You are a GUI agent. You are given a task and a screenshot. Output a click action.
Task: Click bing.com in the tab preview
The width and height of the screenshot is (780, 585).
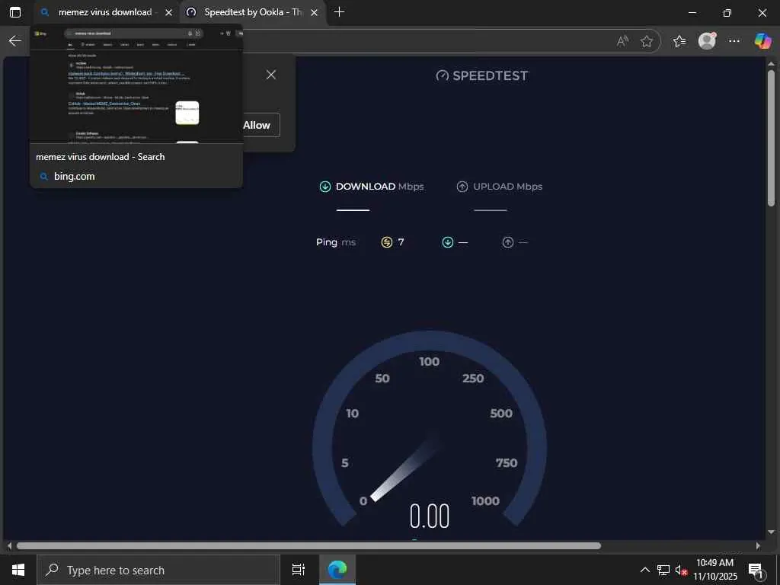(x=74, y=176)
